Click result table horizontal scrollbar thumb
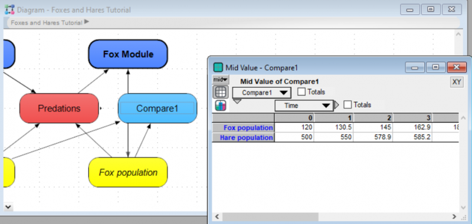The image size is (472, 224). (x=270, y=216)
